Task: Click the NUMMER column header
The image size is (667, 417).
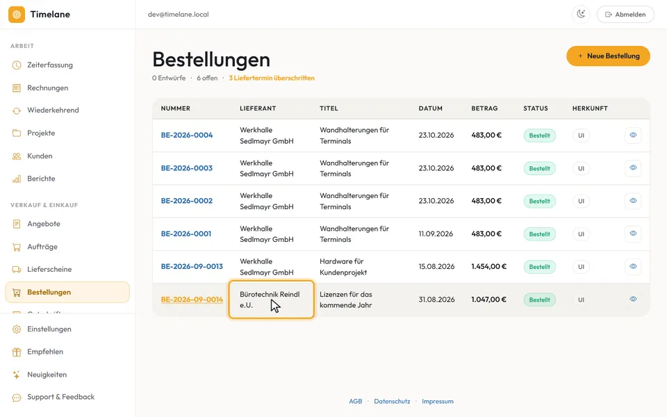Action: pos(176,108)
